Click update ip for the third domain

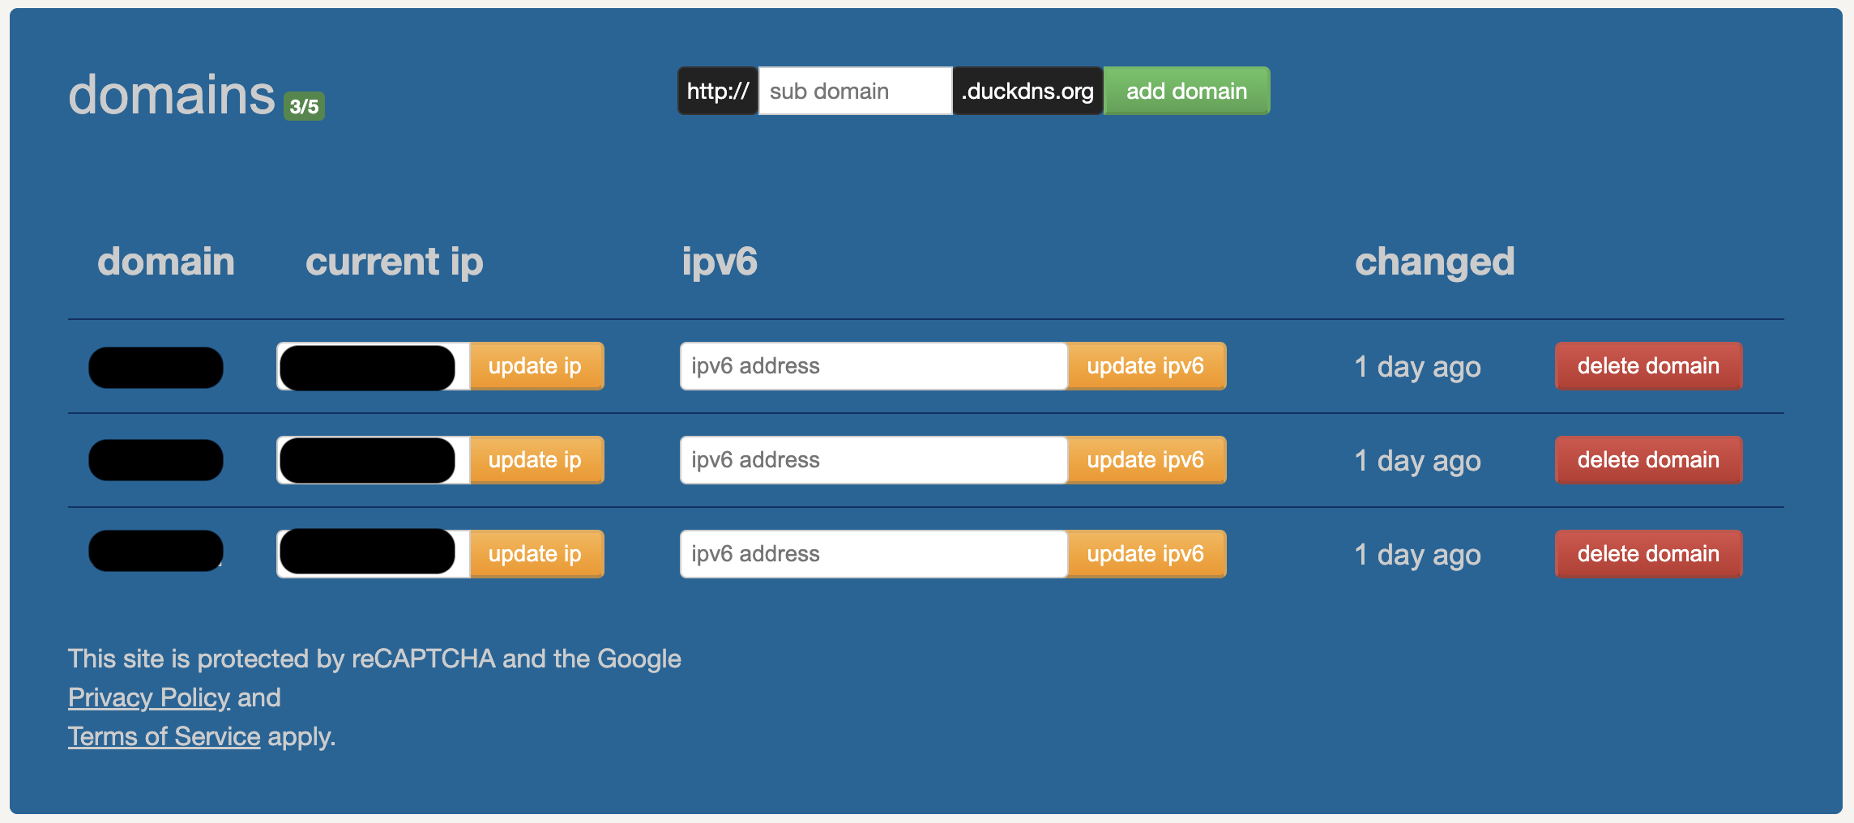tap(536, 554)
